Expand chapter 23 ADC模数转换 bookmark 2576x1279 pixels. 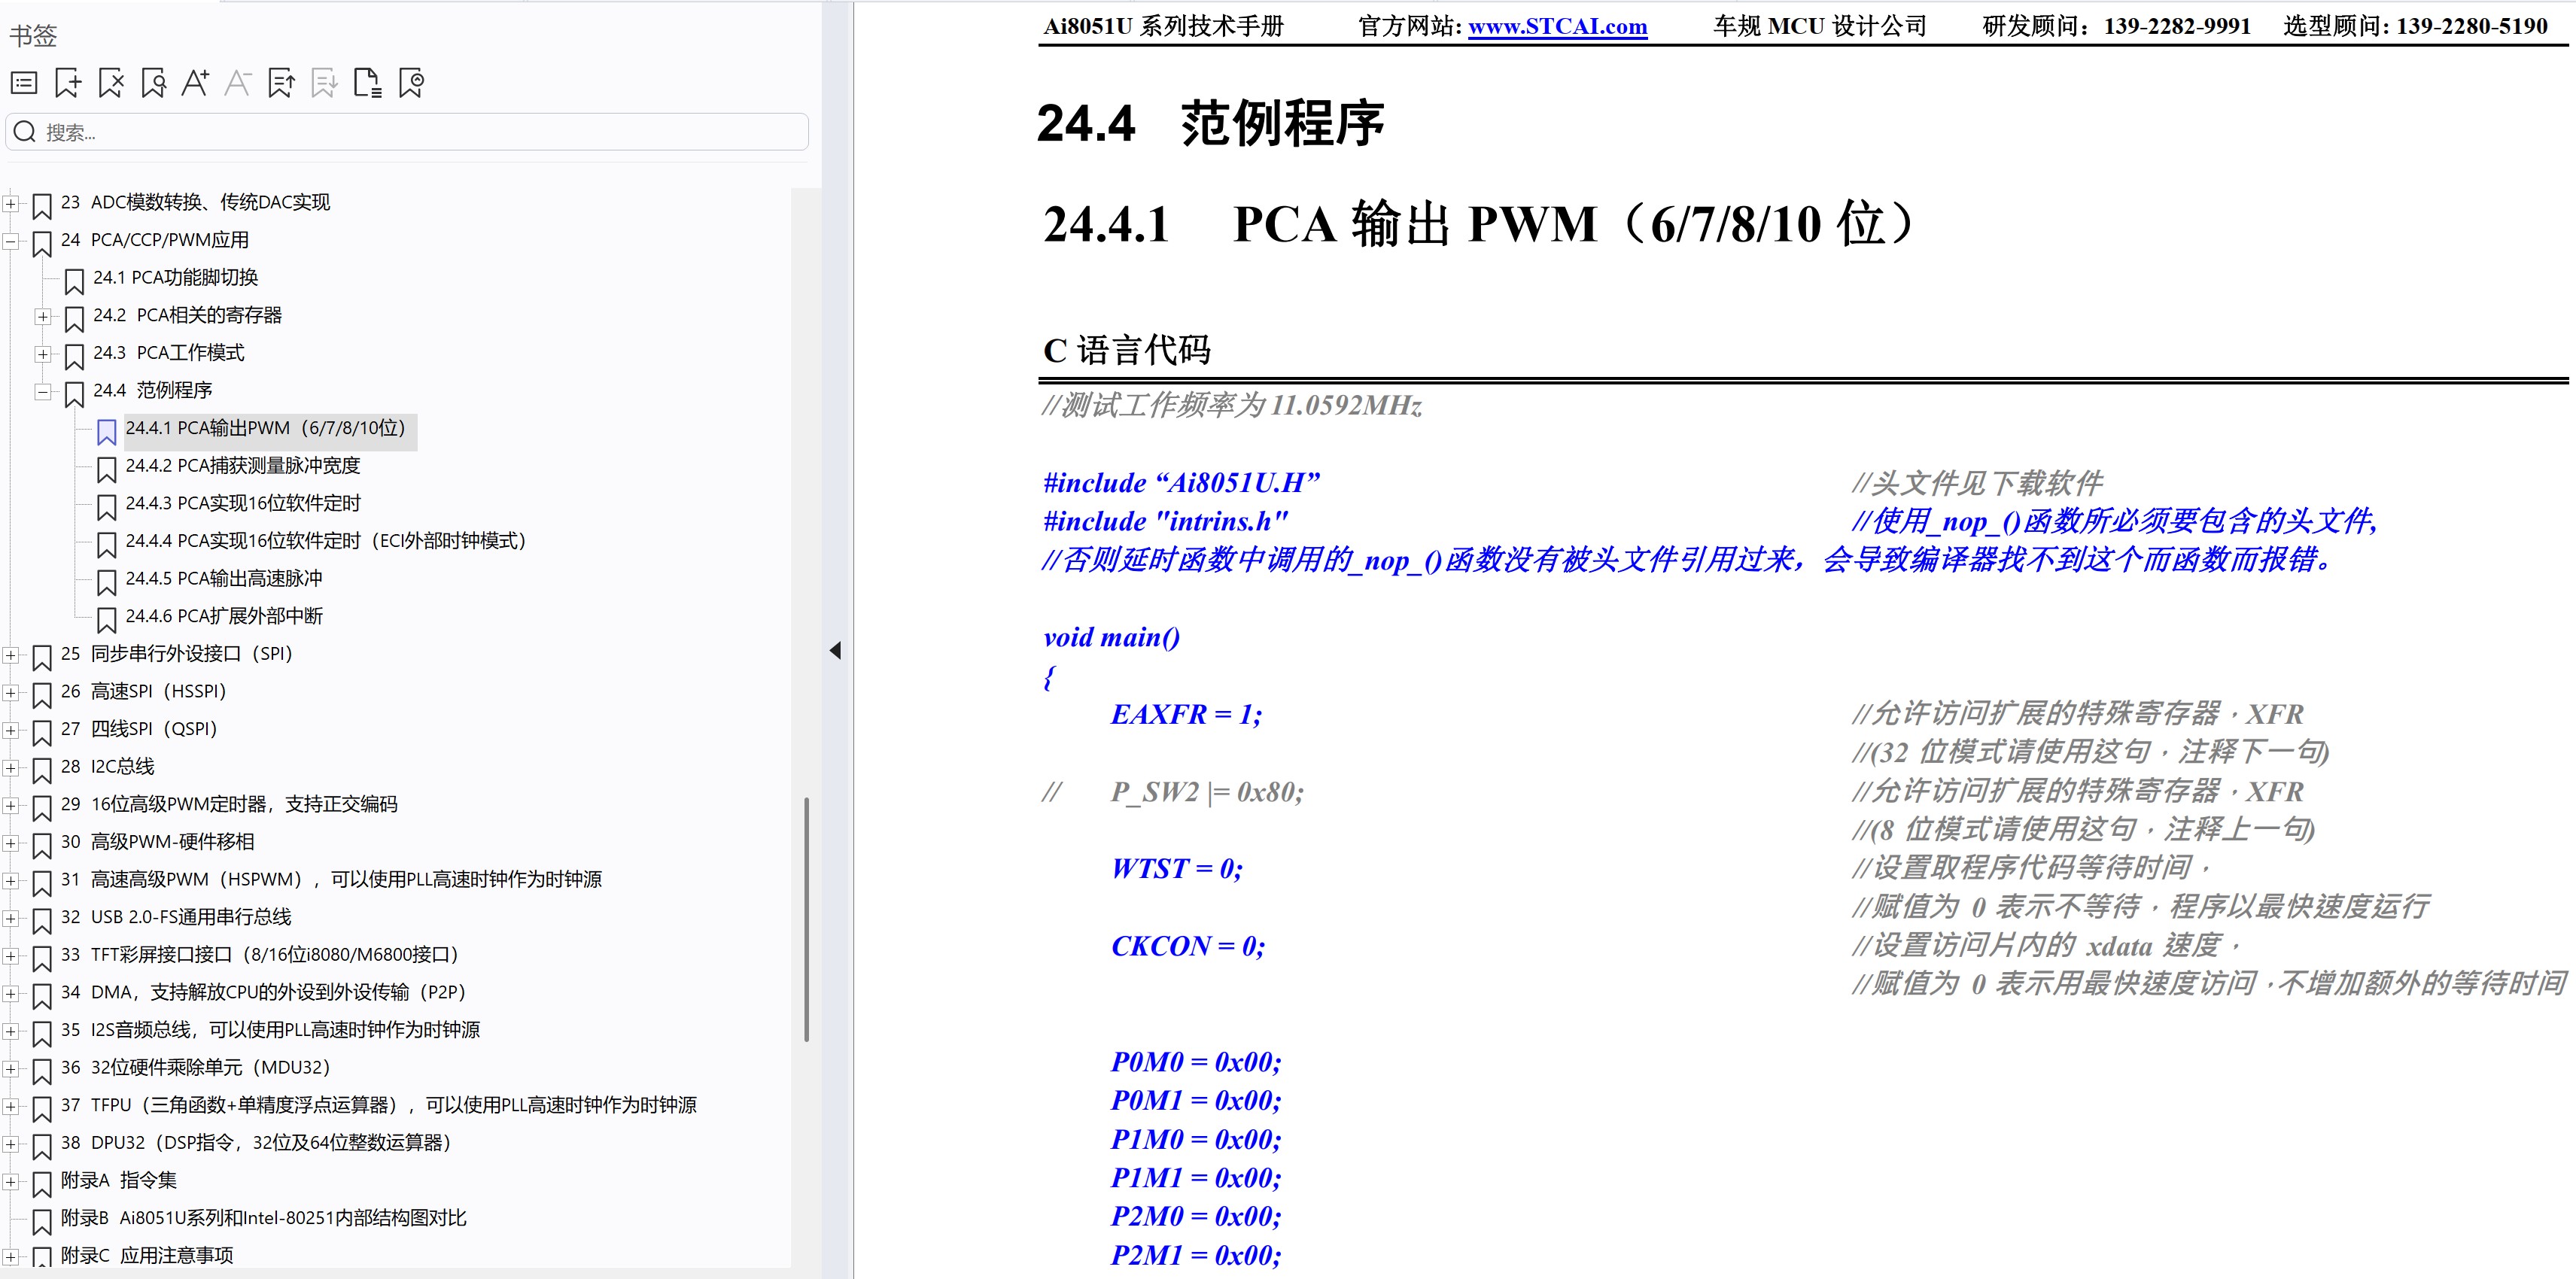10,203
